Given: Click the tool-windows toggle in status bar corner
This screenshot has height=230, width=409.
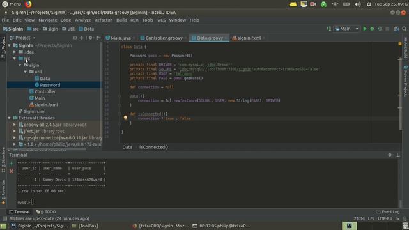Looking at the screenshot, I should [x=4, y=218].
